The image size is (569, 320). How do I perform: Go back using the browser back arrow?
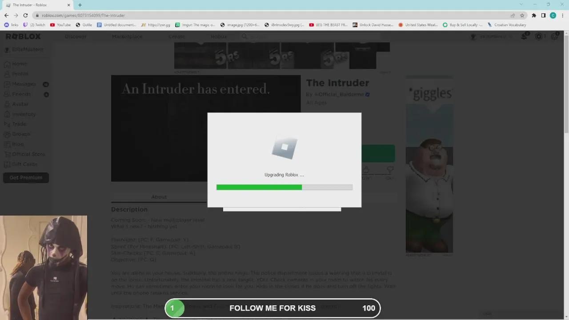6,15
